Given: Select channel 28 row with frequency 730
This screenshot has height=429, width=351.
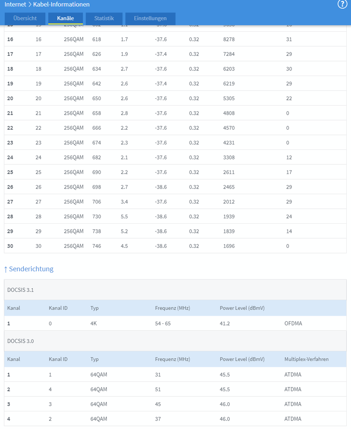Looking at the screenshot, I should pyautogui.click(x=175, y=216).
